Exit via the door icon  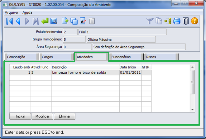click(x=186, y=21)
